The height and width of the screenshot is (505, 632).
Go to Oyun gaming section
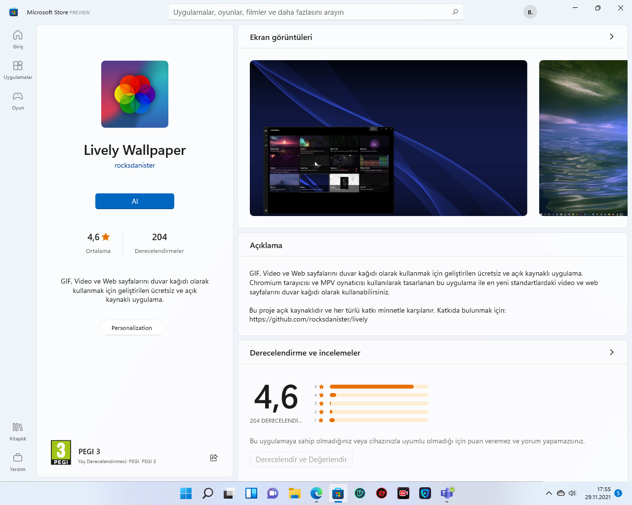(18, 100)
